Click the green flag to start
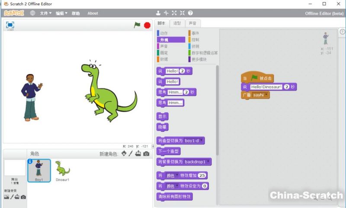This screenshot has height=208, width=346. pyautogui.click(x=137, y=25)
